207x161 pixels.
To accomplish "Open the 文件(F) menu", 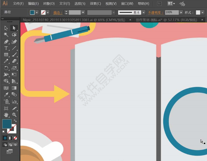I will [18, 3].
